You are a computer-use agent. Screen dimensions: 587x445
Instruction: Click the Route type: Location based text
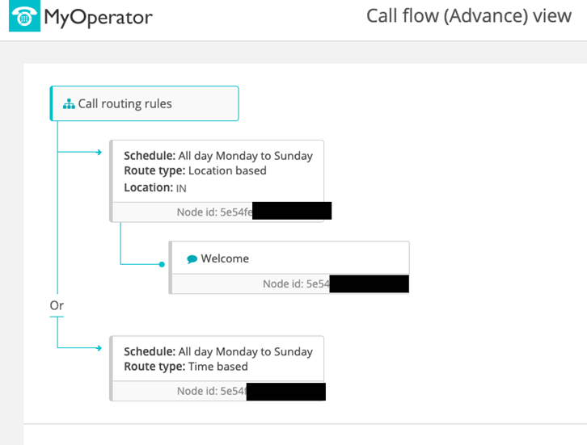coord(195,171)
